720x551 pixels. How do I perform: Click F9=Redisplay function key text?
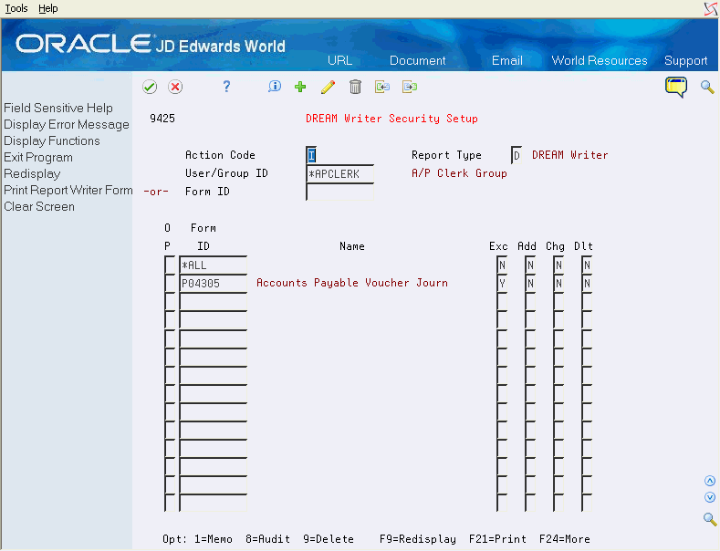tap(418, 539)
